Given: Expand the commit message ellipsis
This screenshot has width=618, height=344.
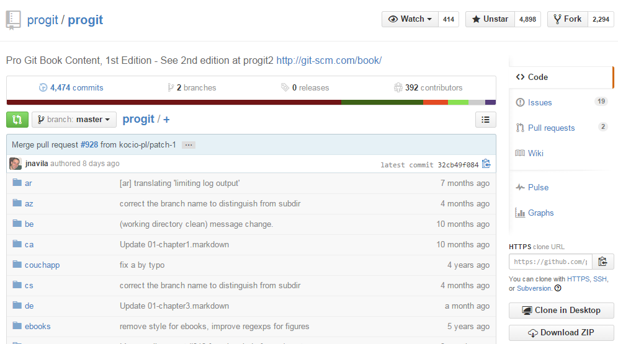Looking at the screenshot, I should [x=189, y=145].
